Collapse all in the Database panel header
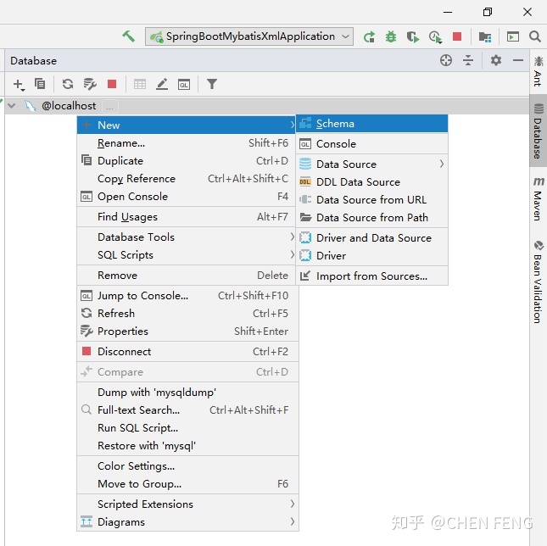 pyautogui.click(x=468, y=60)
